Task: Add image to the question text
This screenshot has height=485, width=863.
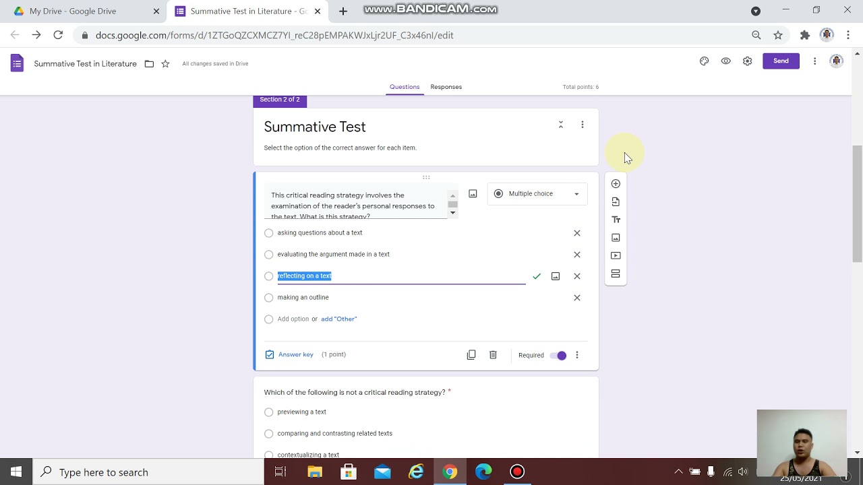Action: click(473, 194)
